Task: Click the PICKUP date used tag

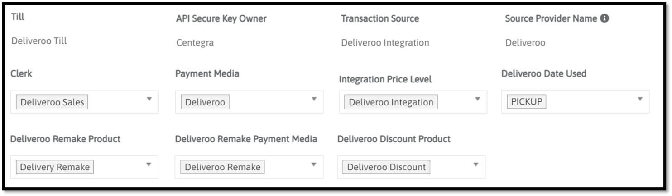Action: (526, 102)
